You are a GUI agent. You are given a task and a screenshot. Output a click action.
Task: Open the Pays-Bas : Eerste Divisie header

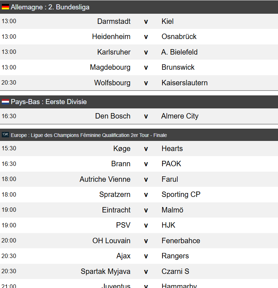click(x=139, y=102)
